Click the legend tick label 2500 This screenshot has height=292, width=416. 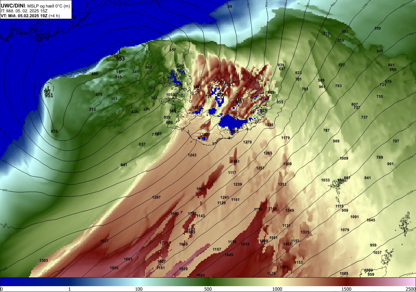coord(411,289)
